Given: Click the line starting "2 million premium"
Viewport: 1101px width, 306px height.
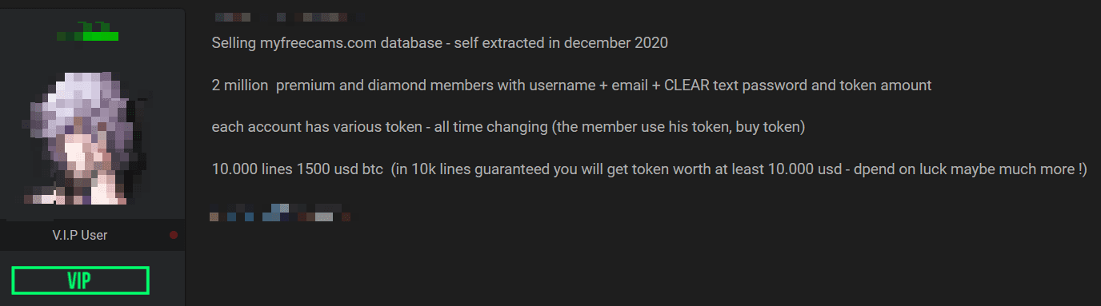Looking at the screenshot, I should pyautogui.click(x=571, y=85).
